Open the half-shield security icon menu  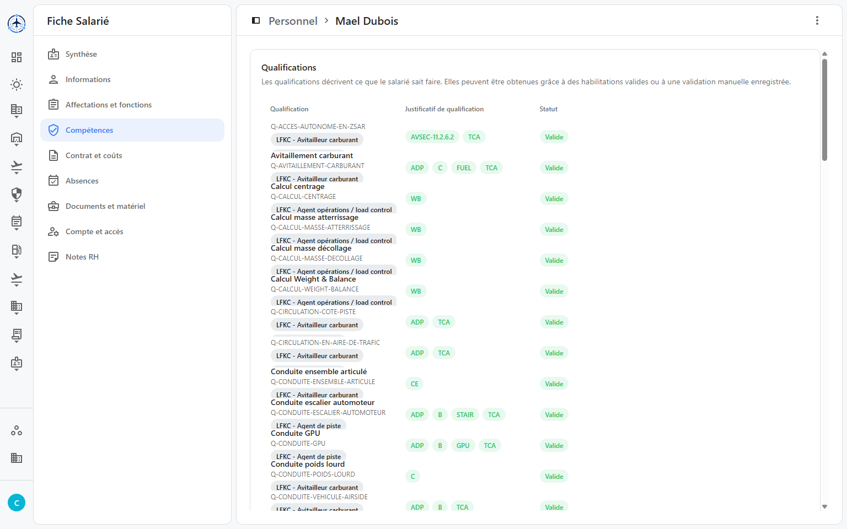(x=17, y=195)
